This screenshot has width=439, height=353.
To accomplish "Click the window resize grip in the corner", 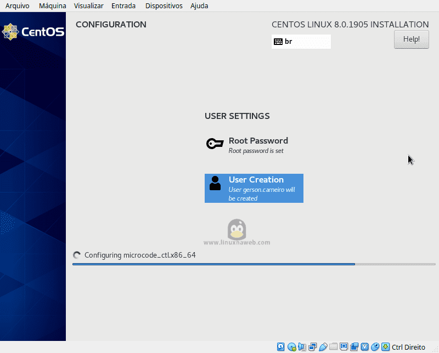I will tap(435, 349).
